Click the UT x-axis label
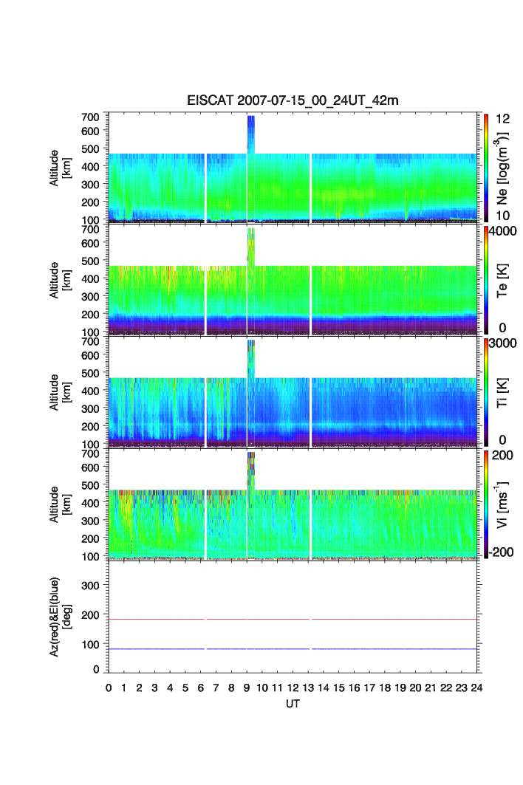 coord(293,705)
